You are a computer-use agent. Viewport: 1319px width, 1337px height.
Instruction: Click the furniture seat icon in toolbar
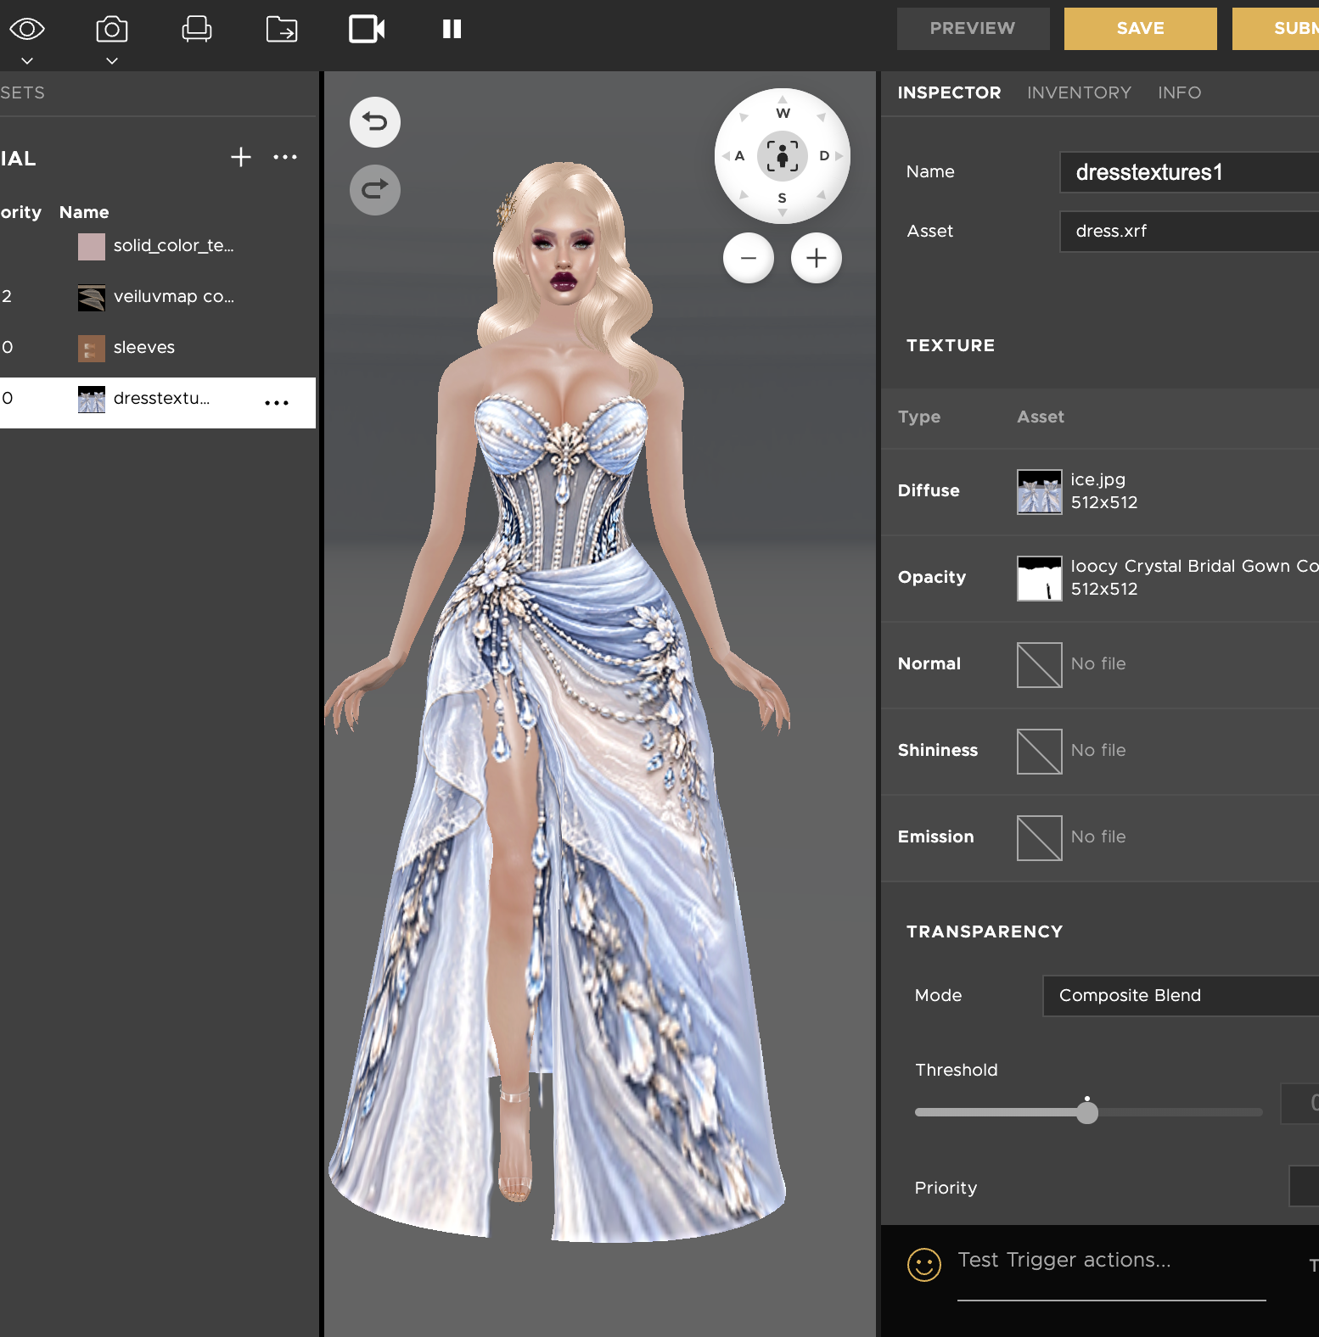point(197,29)
